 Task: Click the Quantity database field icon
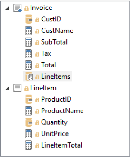click(29, 122)
